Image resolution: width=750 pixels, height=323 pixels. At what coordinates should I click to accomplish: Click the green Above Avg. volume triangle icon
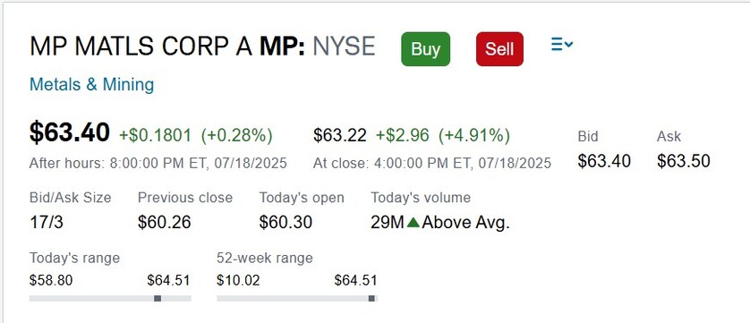[413, 222]
